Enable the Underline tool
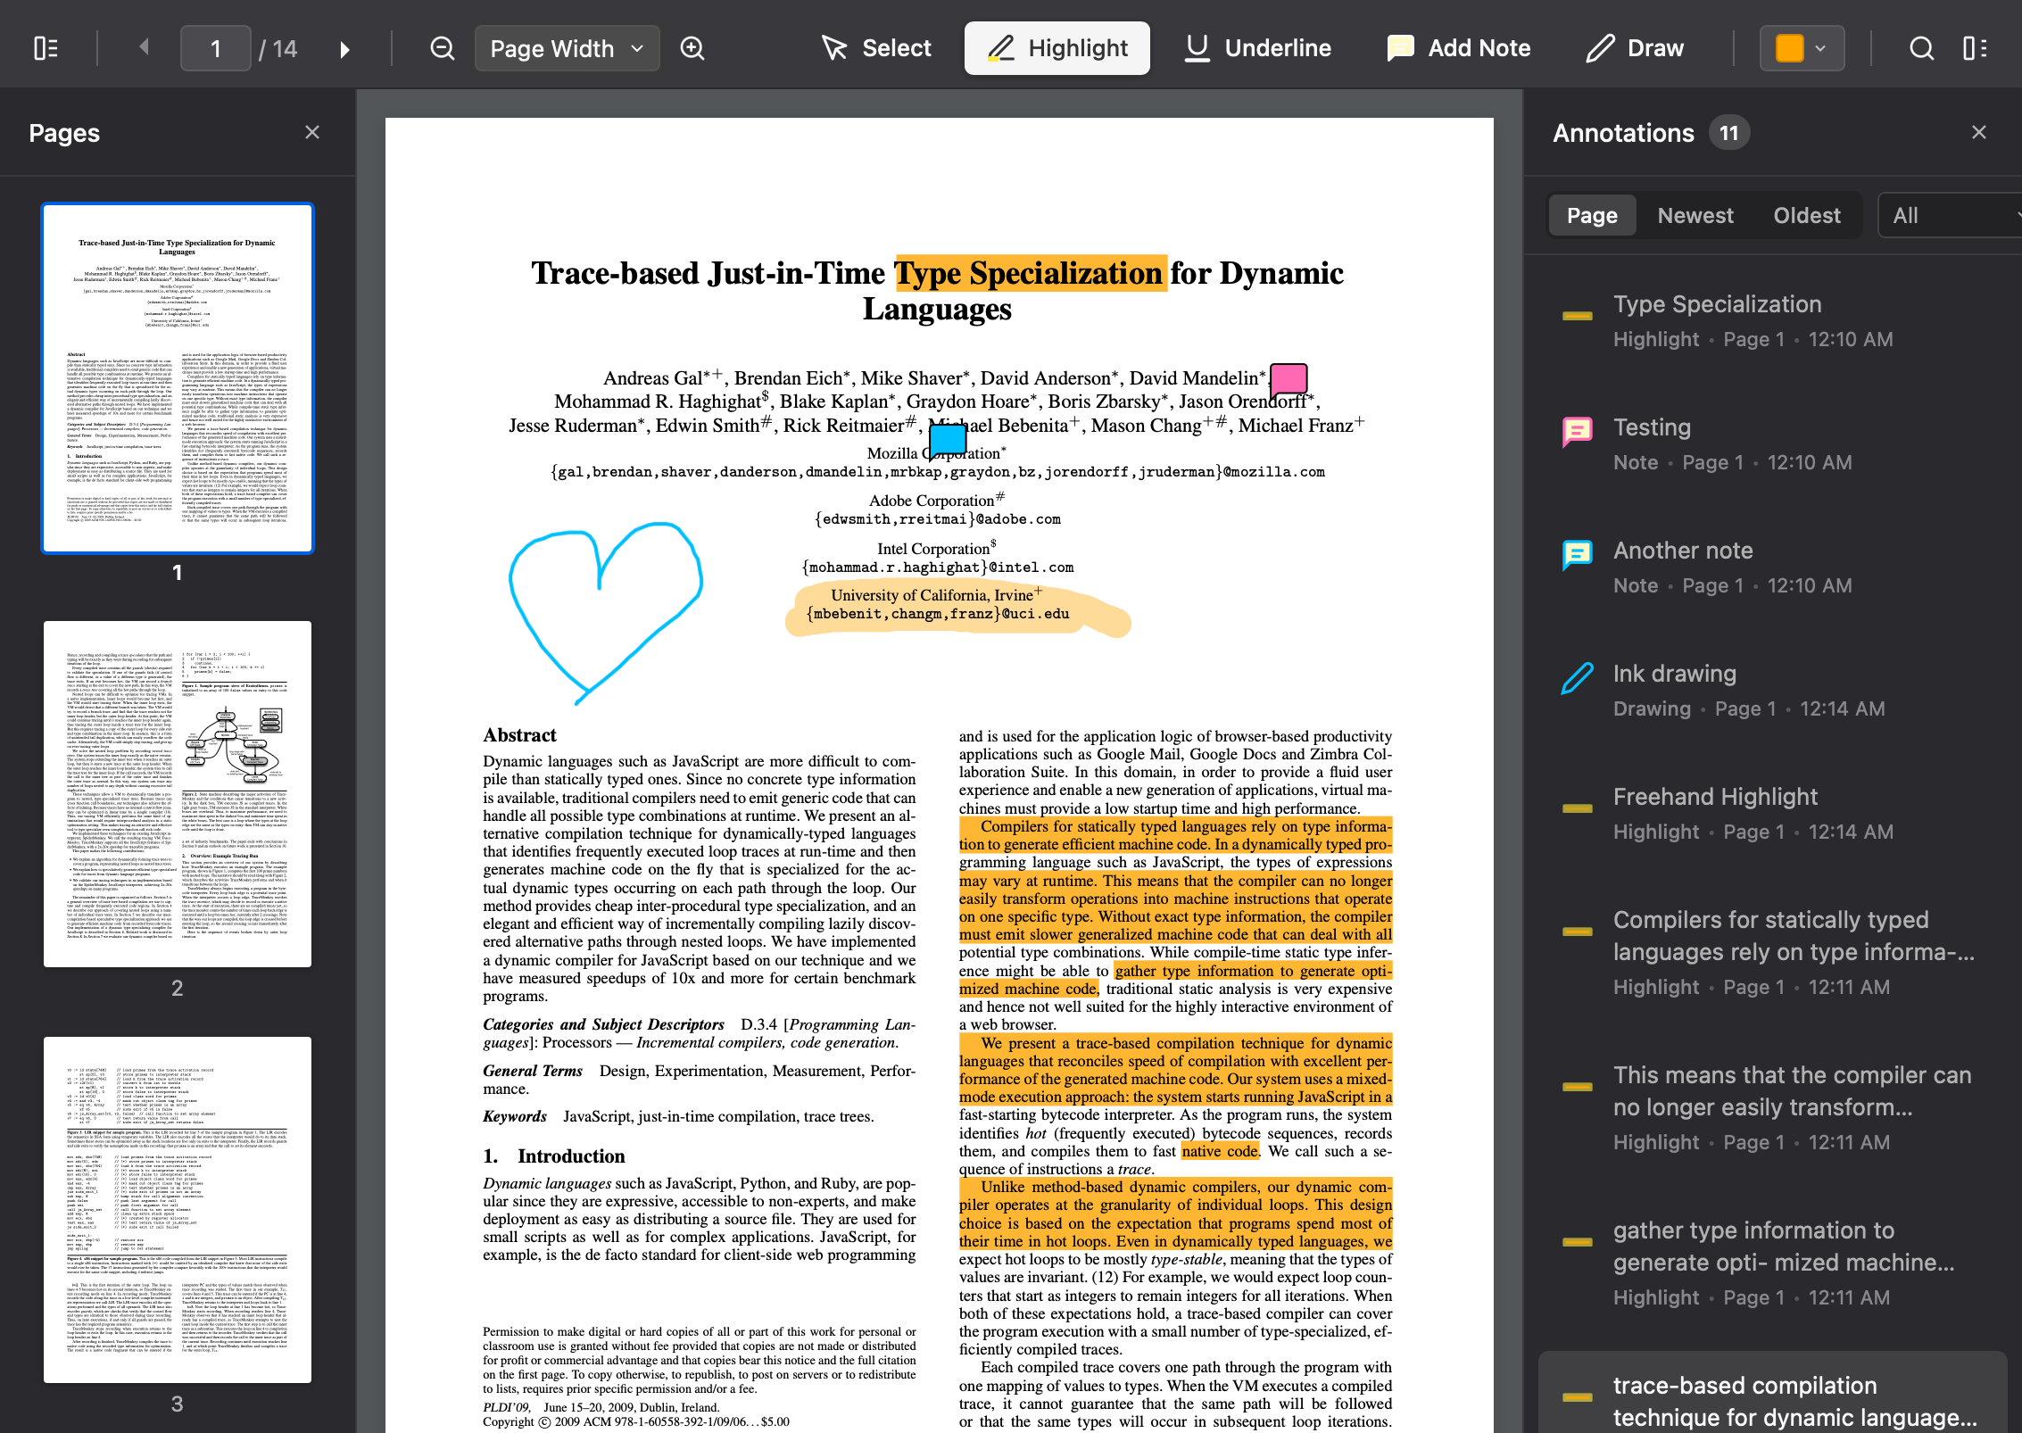2022x1433 pixels. pyautogui.click(x=1258, y=48)
